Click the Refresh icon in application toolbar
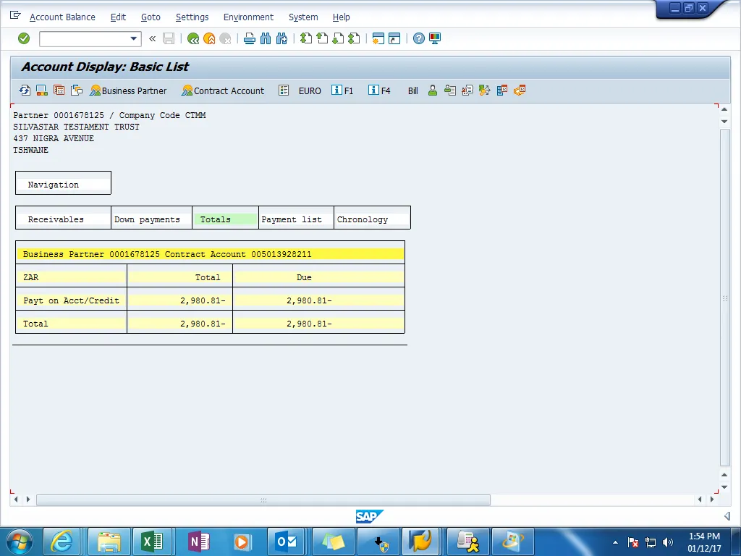Image resolution: width=741 pixels, height=556 pixels. 25,90
